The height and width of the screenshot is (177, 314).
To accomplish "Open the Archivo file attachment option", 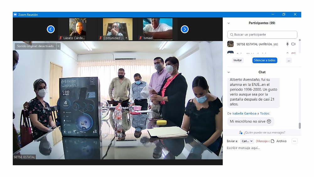I will [279, 141].
